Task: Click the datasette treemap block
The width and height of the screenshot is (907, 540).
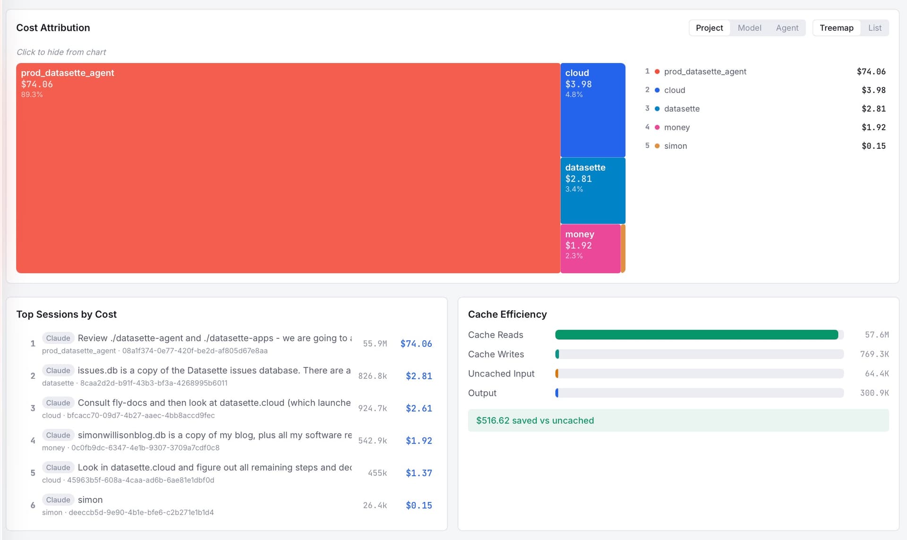Action: click(x=593, y=191)
